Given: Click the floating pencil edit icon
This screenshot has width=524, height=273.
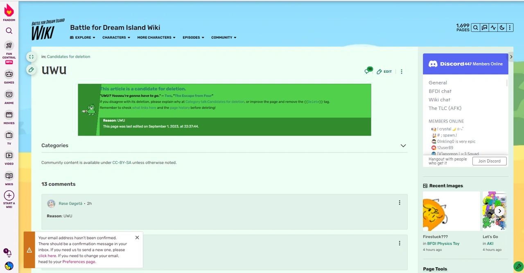Looking at the screenshot, I should [31, 70].
